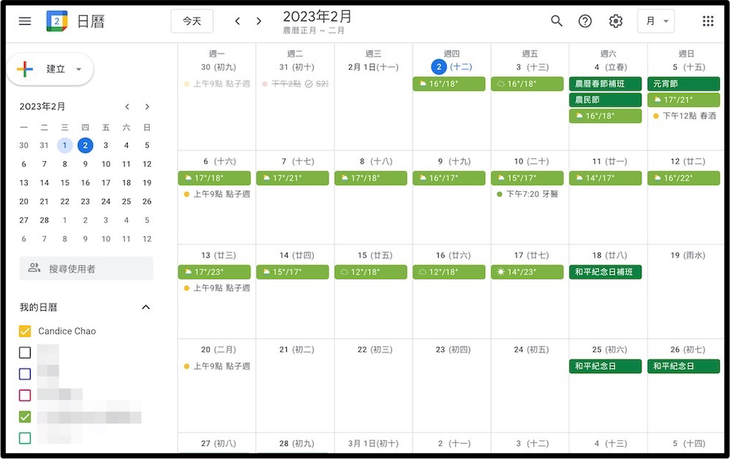Screen dimensions: 730x459
Task: Collapse the 我的日曆 section
Action: click(145, 307)
